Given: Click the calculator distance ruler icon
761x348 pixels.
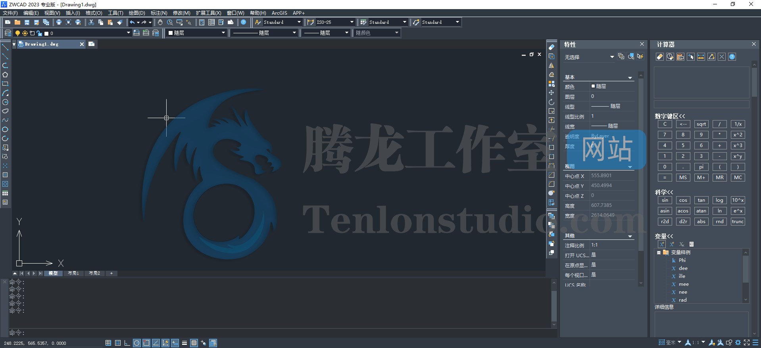Looking at the screenshot, I should tap(701, 57).
